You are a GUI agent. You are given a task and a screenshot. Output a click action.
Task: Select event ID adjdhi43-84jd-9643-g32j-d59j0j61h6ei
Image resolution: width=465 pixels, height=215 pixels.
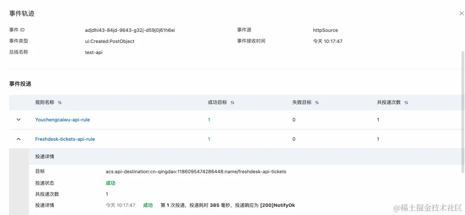point(130,30)
